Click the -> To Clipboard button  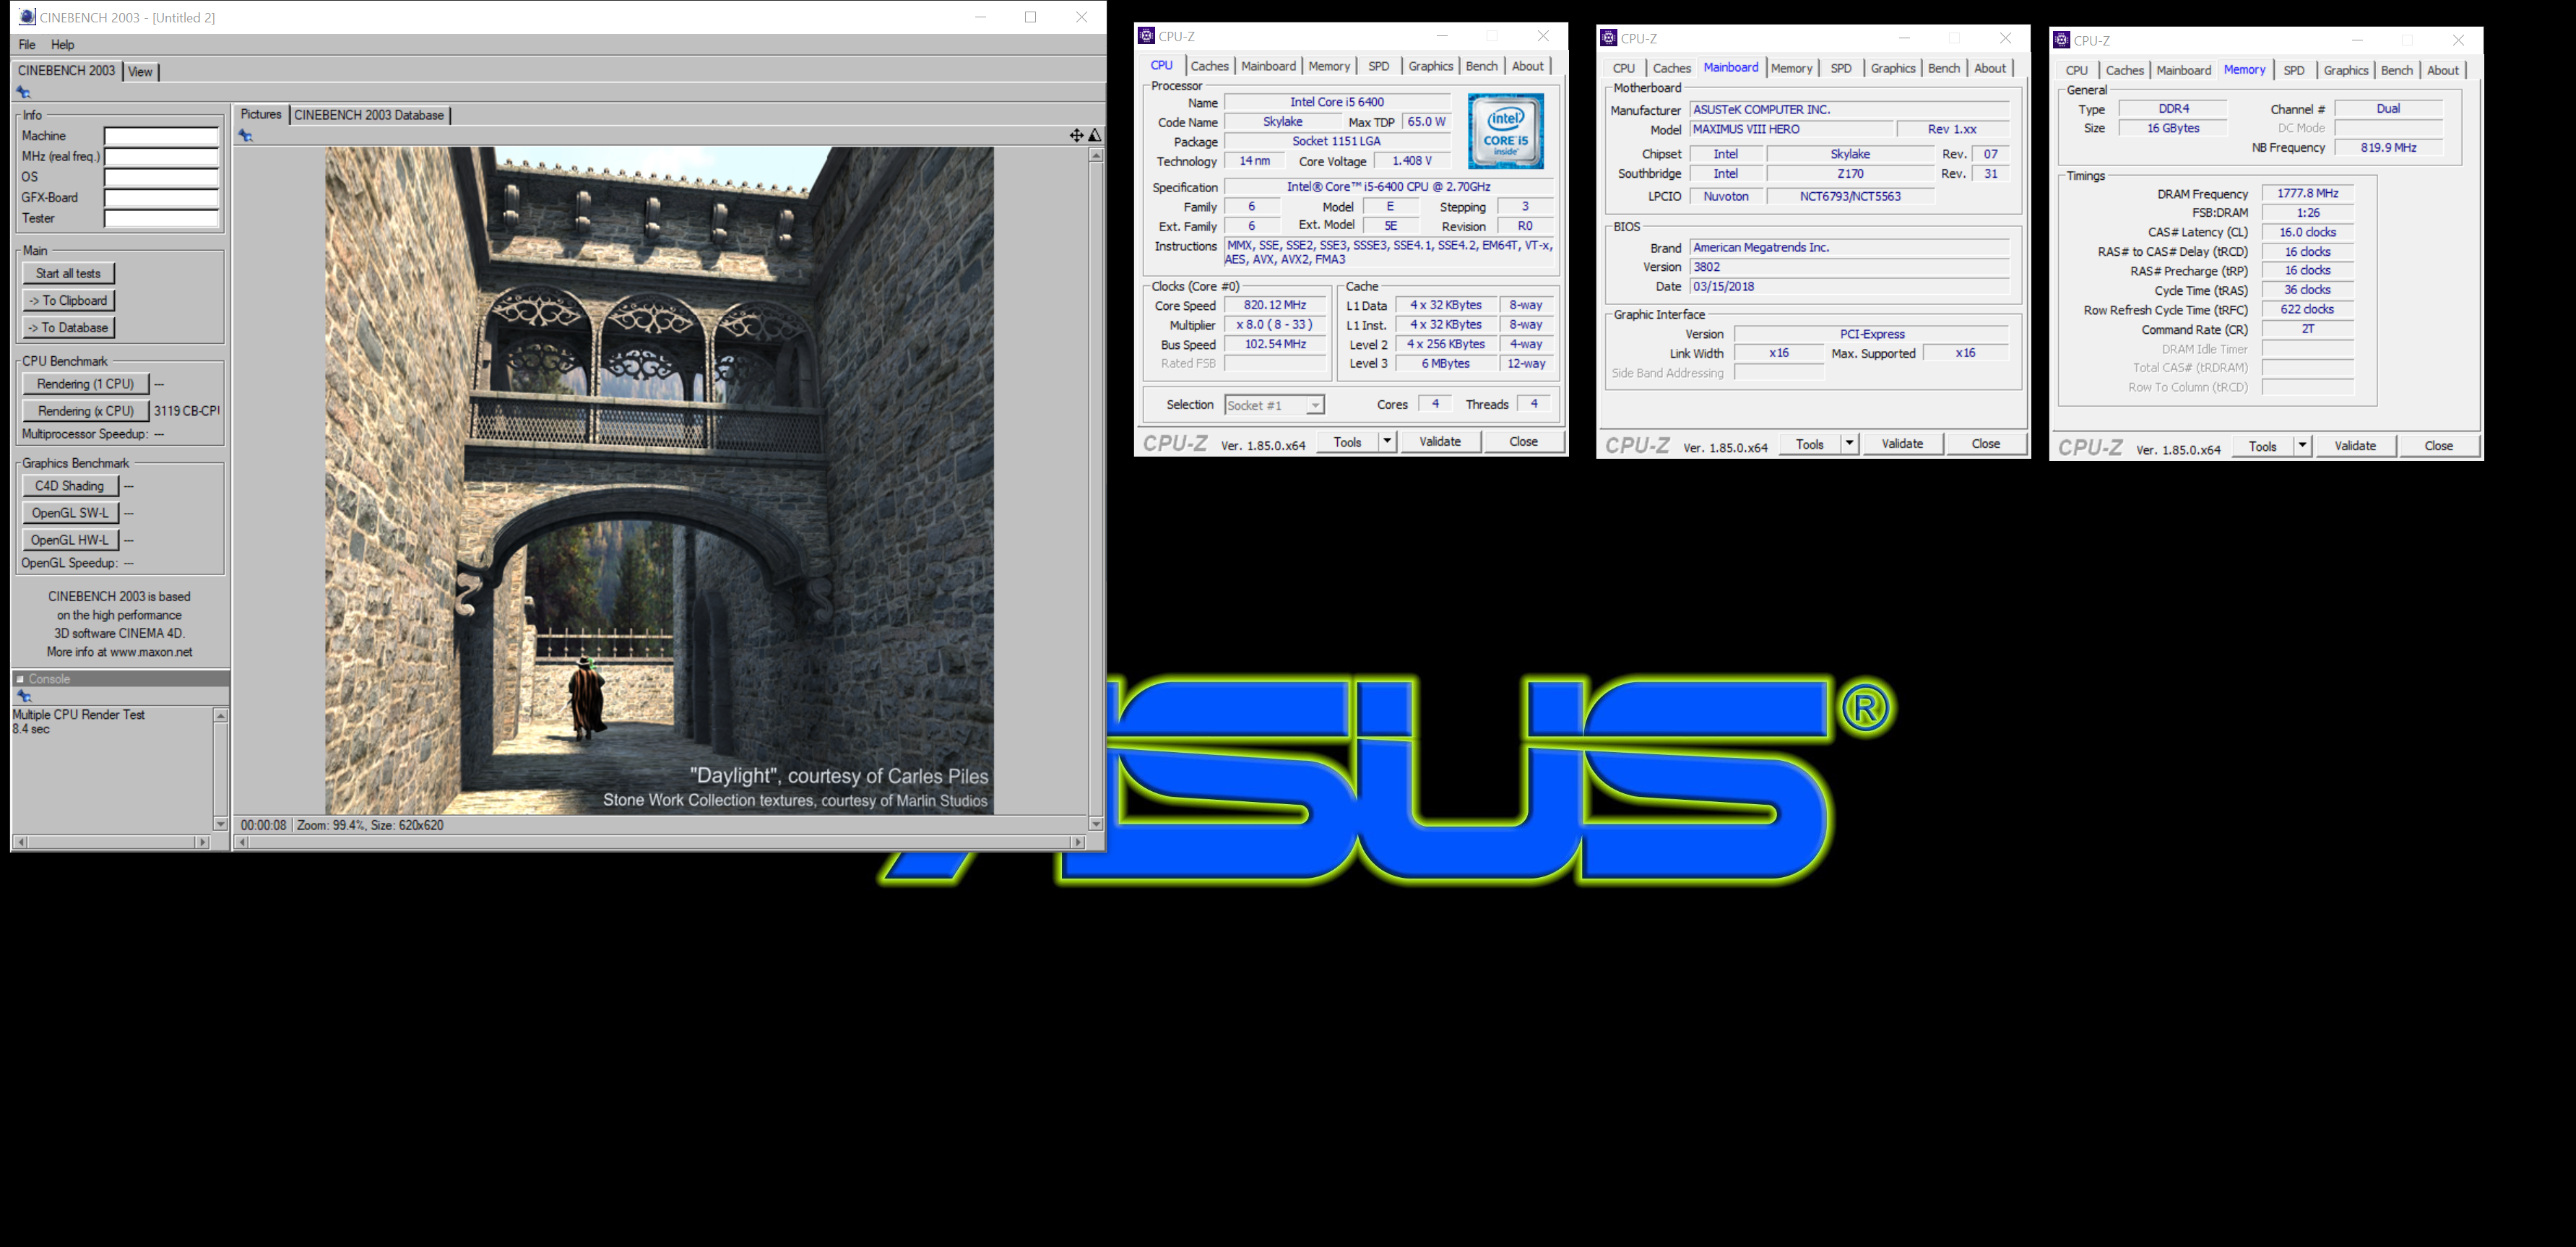click(68, 300)
